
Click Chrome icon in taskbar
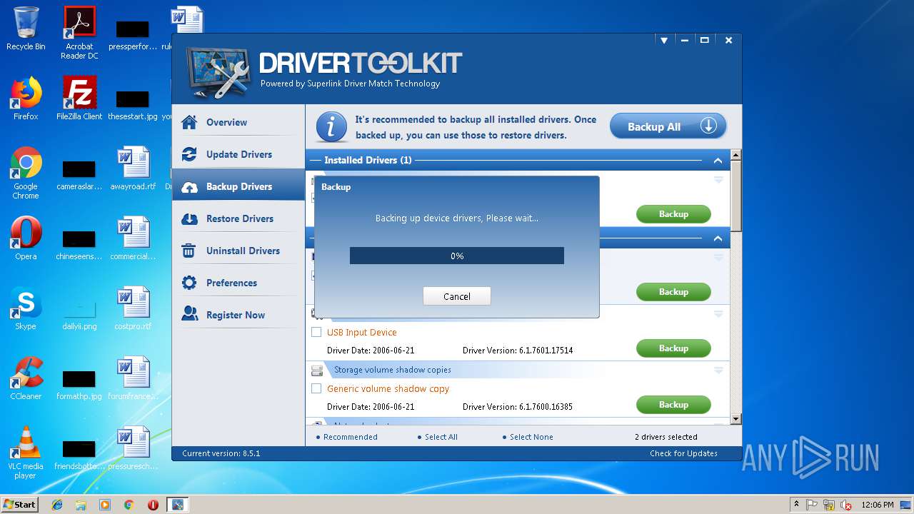click(129, 505)
